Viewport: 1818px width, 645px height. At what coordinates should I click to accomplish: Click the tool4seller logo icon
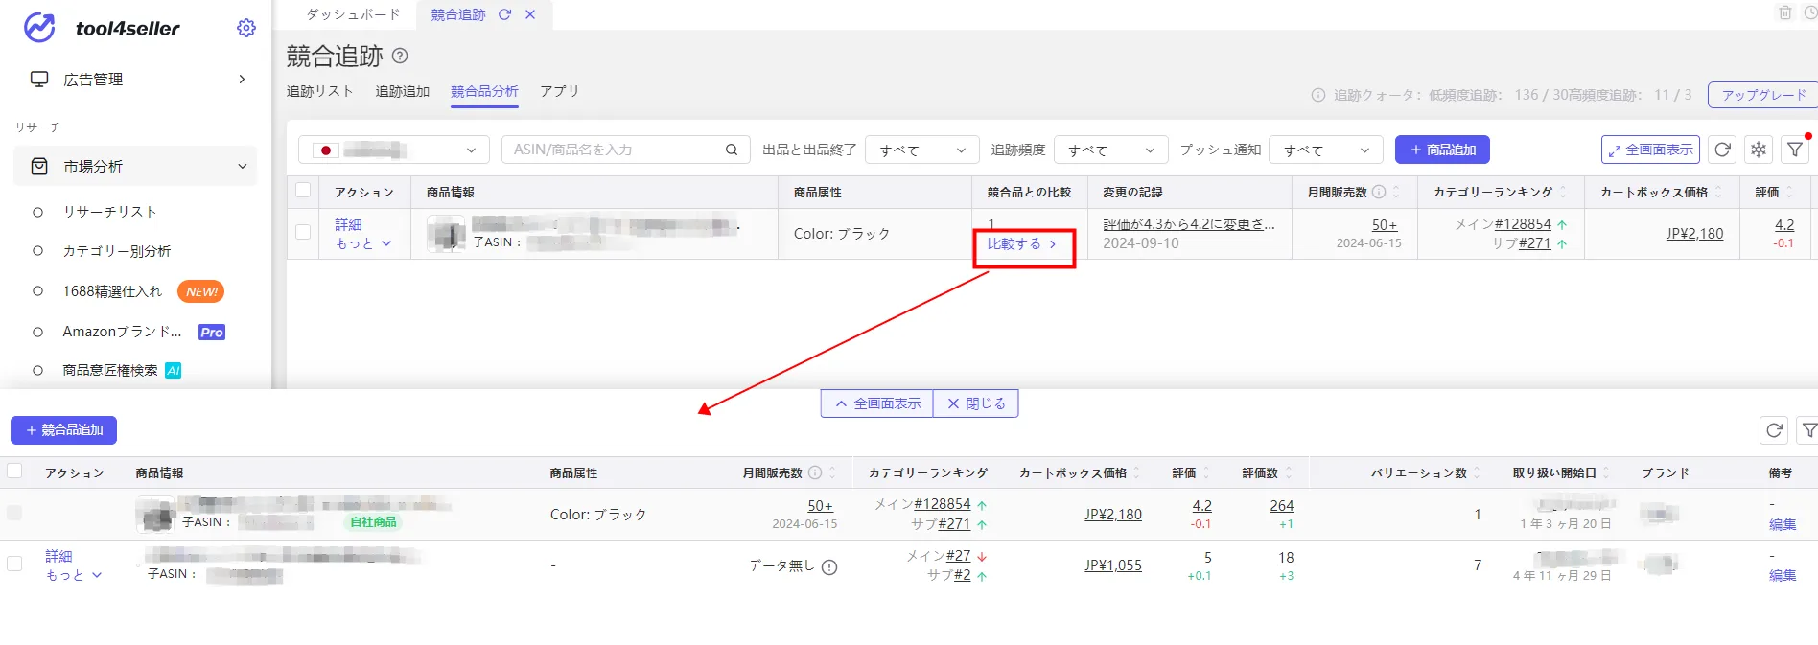click(39, 28)
